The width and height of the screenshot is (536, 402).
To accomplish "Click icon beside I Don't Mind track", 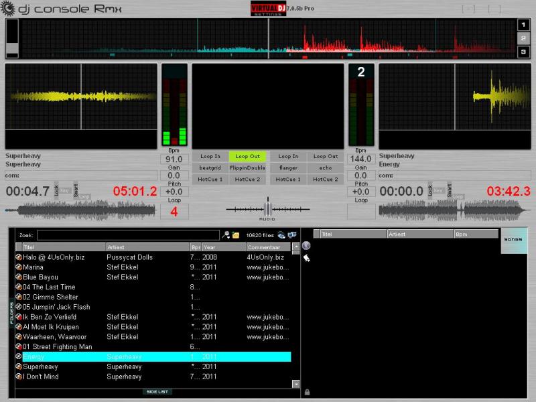I will tap(19, 377).
